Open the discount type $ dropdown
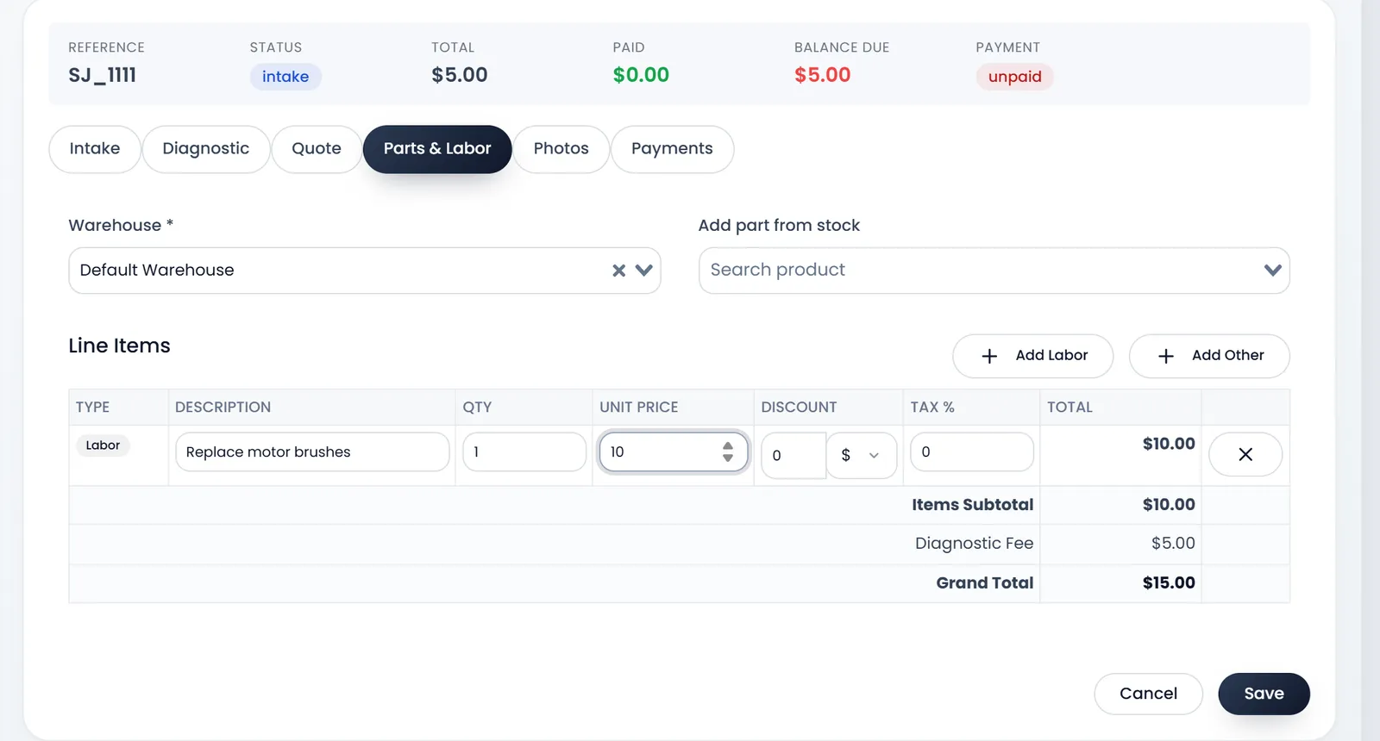 (862, 455)
